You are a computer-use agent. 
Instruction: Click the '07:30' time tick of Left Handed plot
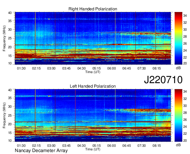[x=142, y=146]
